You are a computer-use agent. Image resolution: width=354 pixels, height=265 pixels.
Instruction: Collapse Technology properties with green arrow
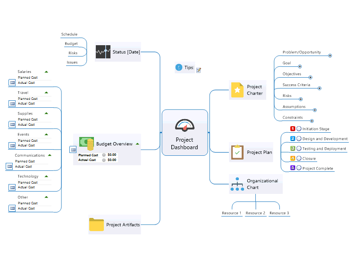46,177
